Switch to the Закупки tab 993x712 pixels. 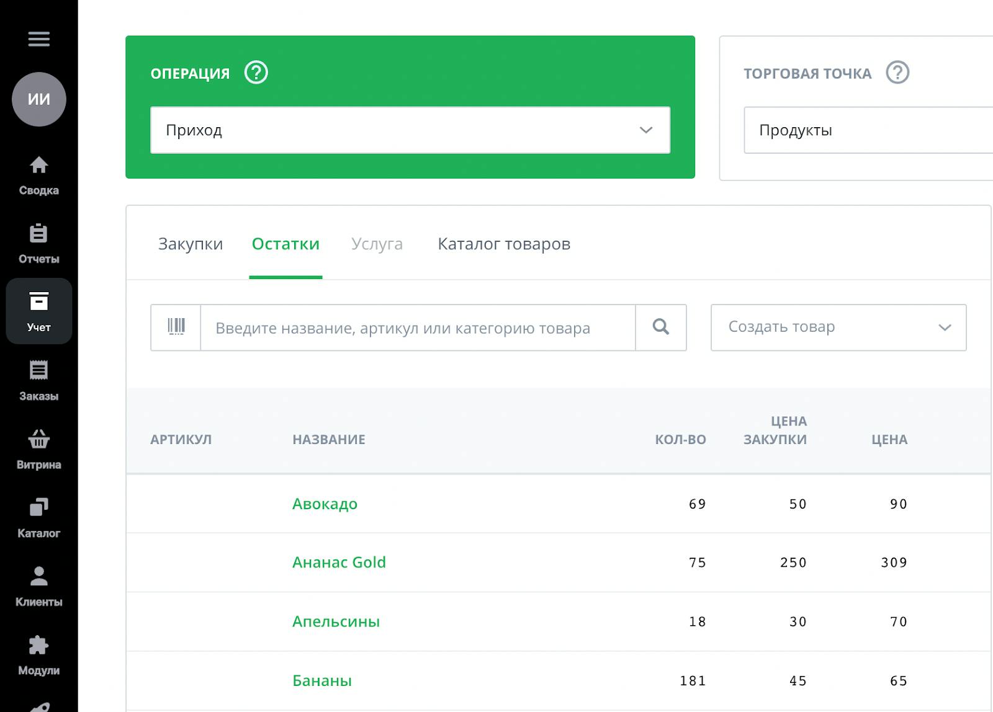tap(191, 244)
